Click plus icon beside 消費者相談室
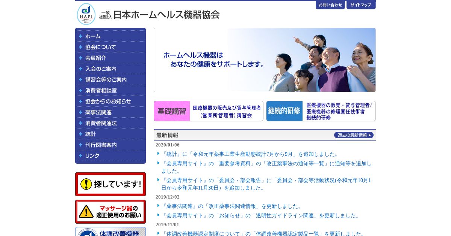This screenshot has width=451, height=236. coord(80,91)
